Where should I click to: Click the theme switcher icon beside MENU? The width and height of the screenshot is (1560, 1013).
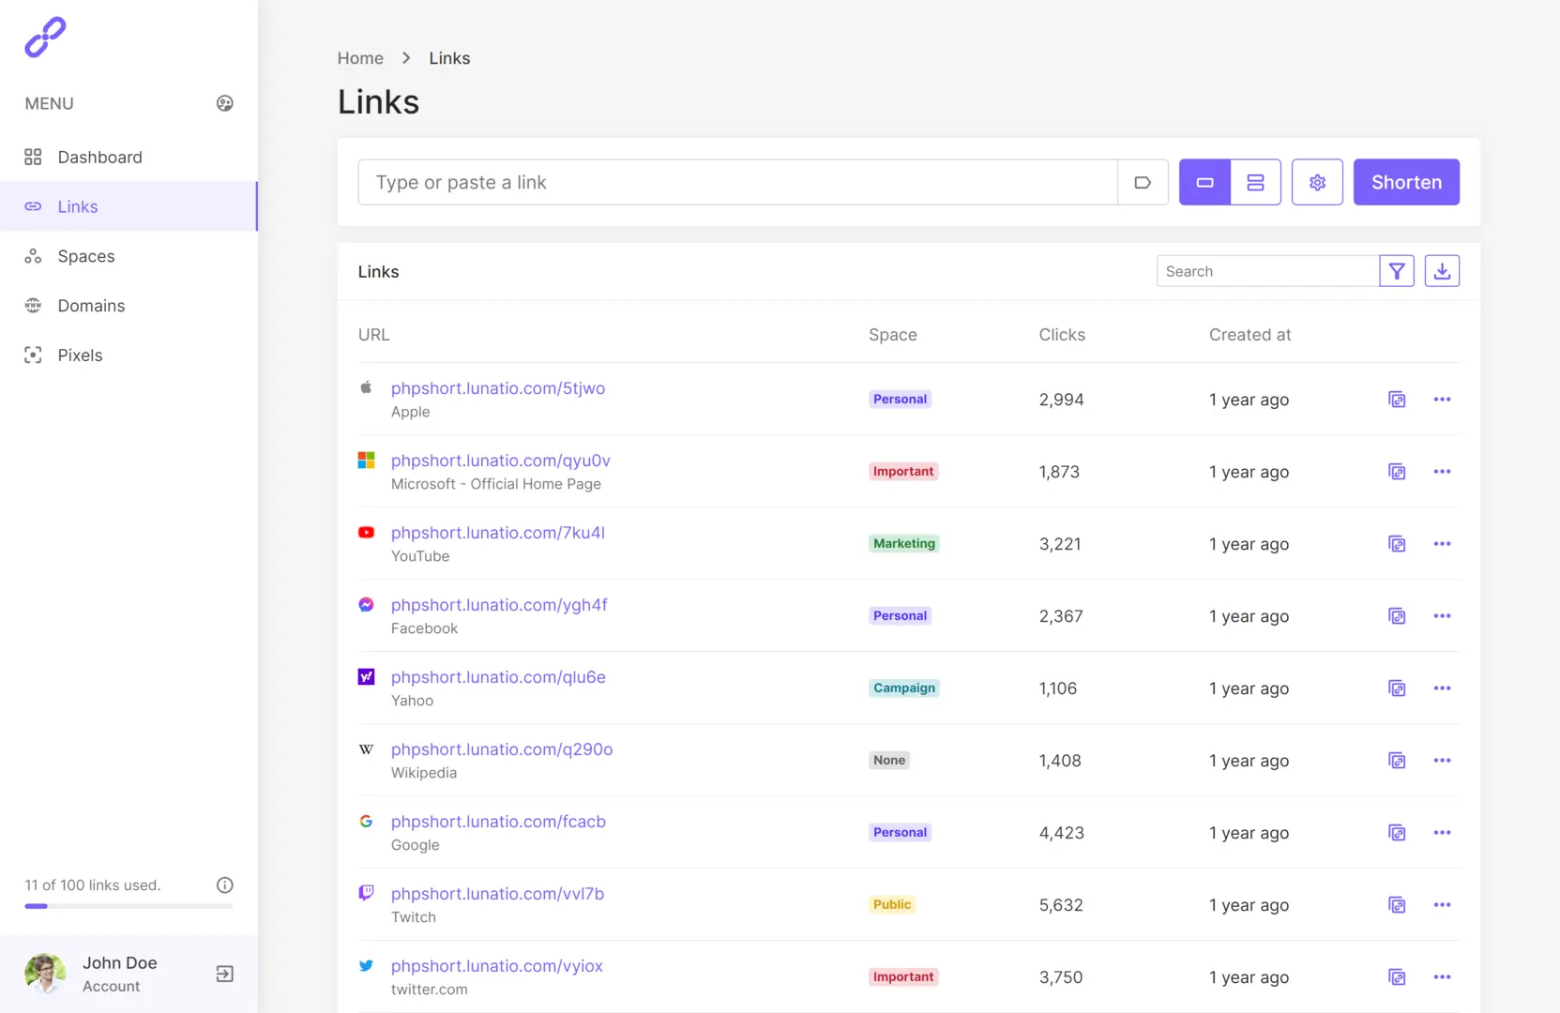pos(224,103)
